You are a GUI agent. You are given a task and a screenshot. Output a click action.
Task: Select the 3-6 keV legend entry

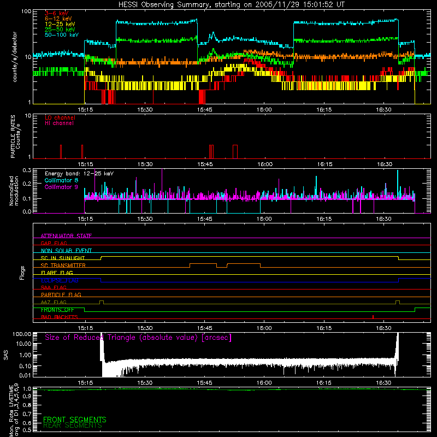(x=57, y=13)
